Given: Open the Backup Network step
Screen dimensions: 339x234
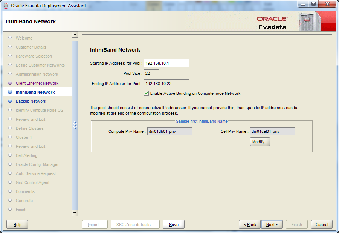Looking at the screenshot, I should [31, 101].
